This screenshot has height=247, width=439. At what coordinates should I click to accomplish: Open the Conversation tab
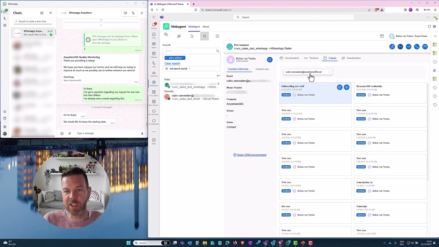pyautogui.click(x=289, y=58)
